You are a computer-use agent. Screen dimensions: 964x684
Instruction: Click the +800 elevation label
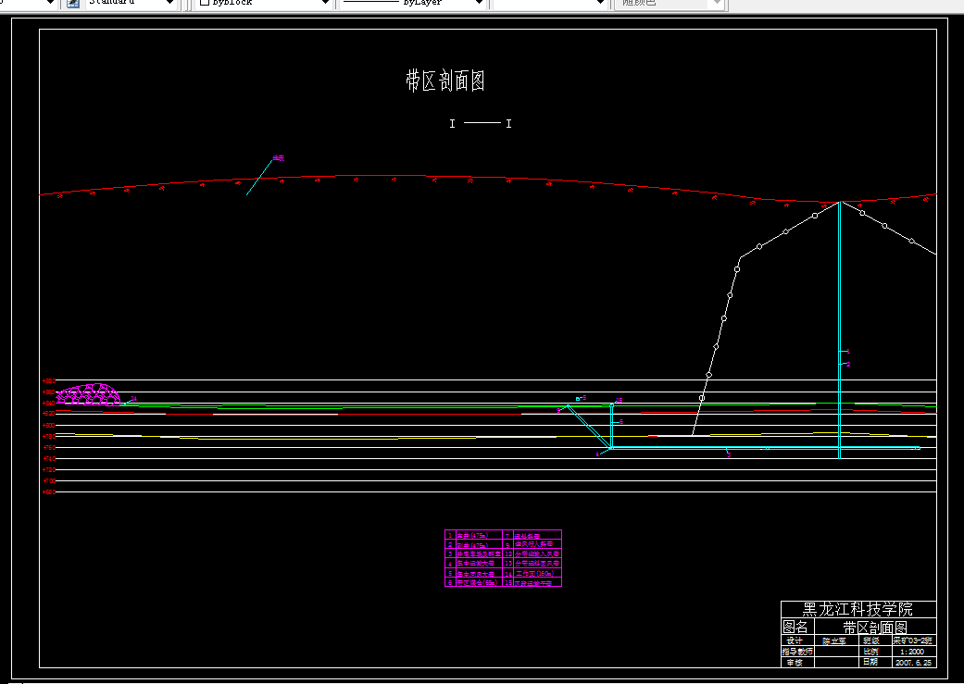(48, 425)
